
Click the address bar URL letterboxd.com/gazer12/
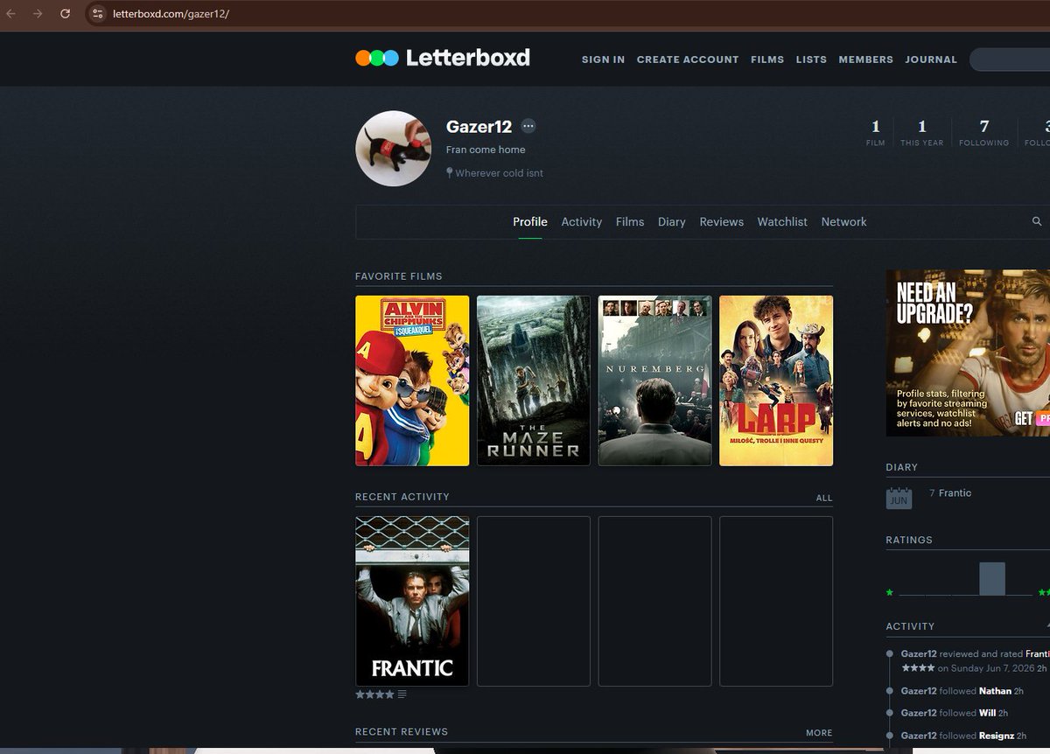(x=171, y=14)
